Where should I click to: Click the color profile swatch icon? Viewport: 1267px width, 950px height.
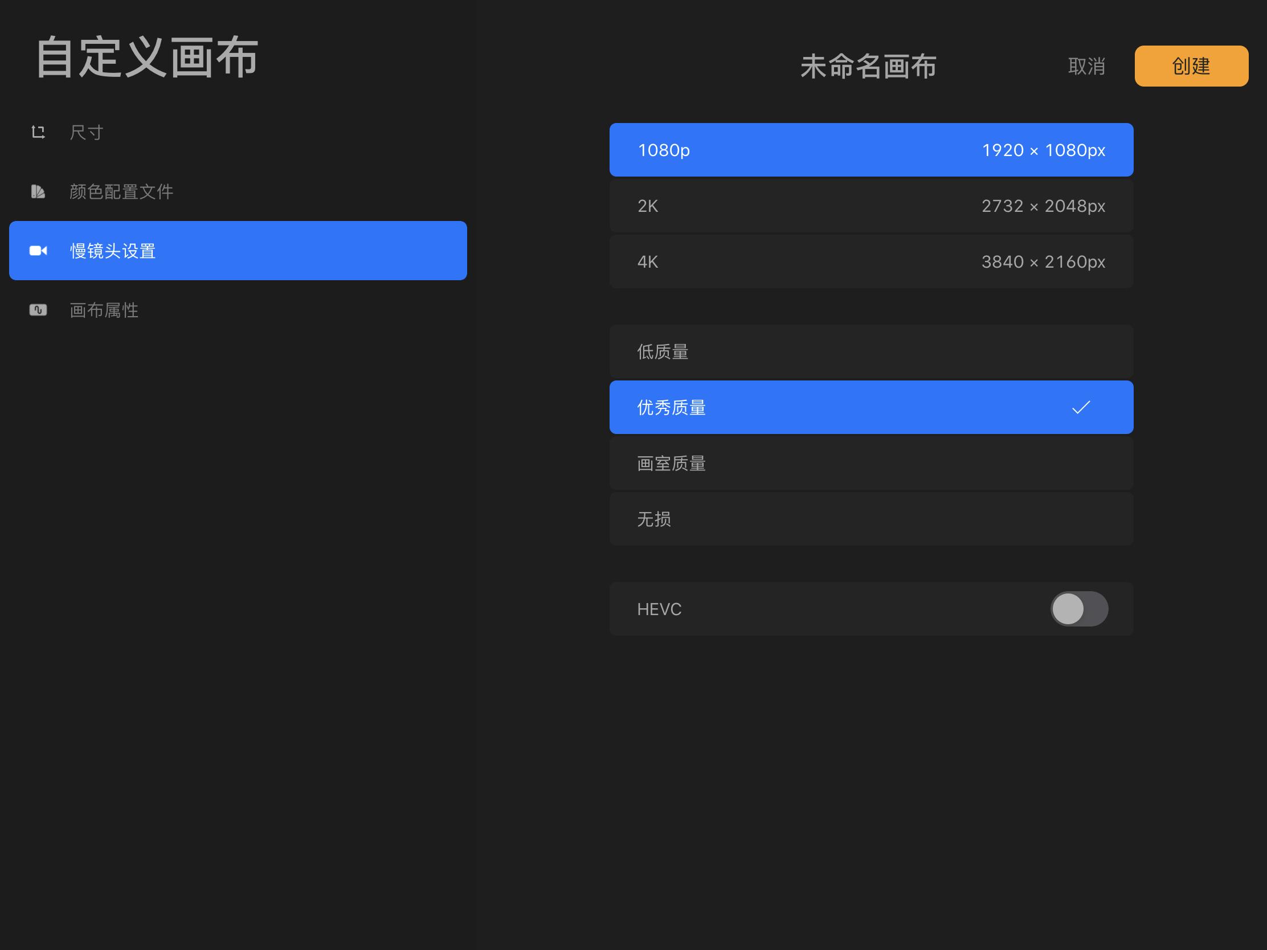pos(38,191)
